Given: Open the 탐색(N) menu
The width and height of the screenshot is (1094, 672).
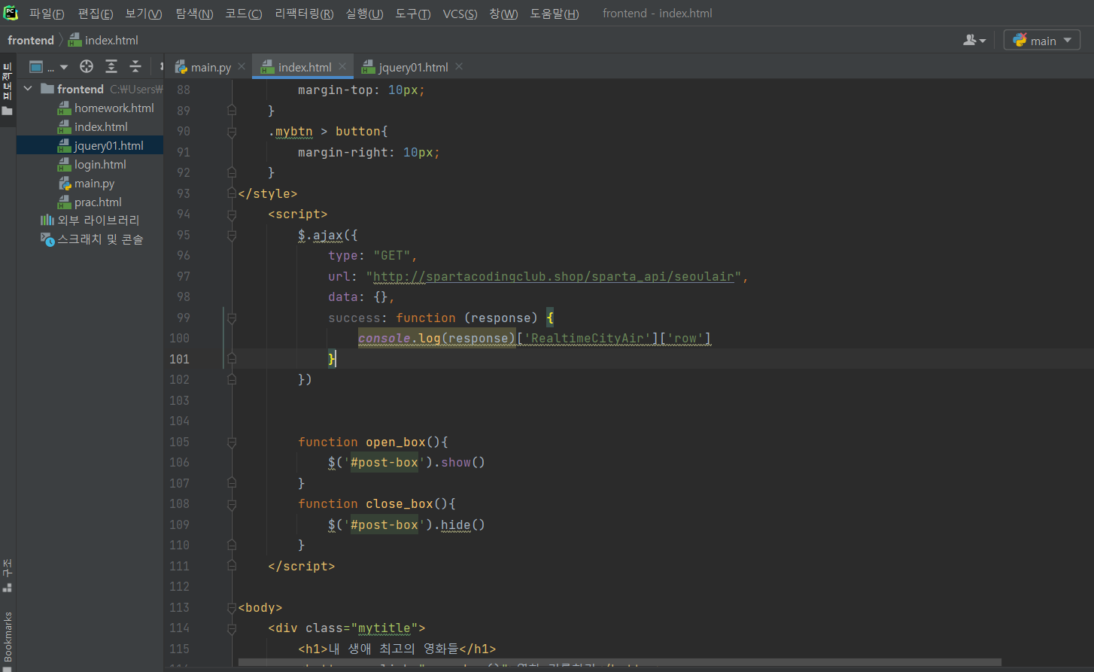Looking at the screenshot, I should click(194, 14).
